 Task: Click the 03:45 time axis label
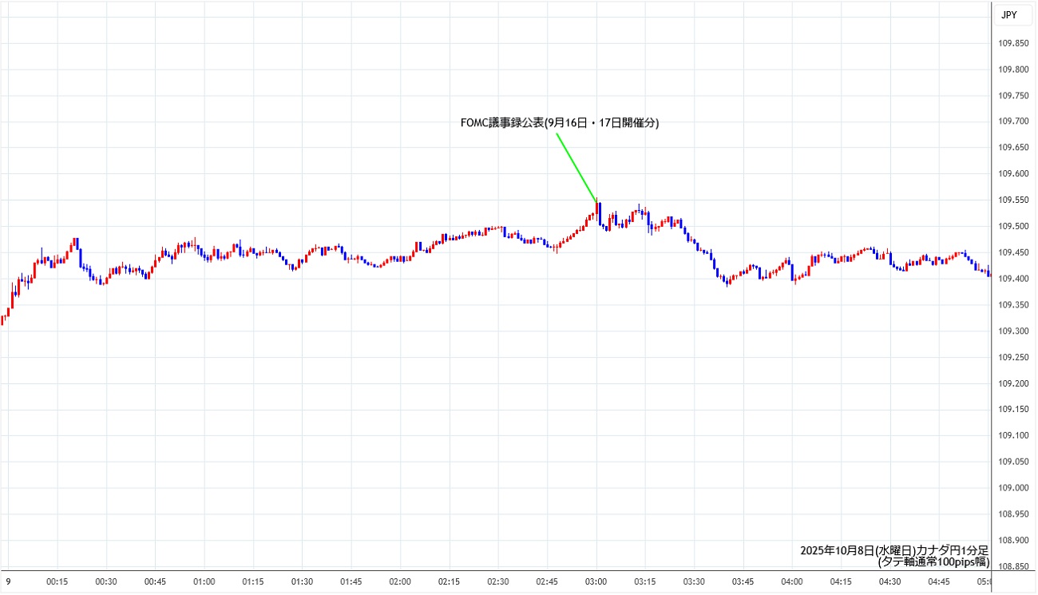(743, 582)
